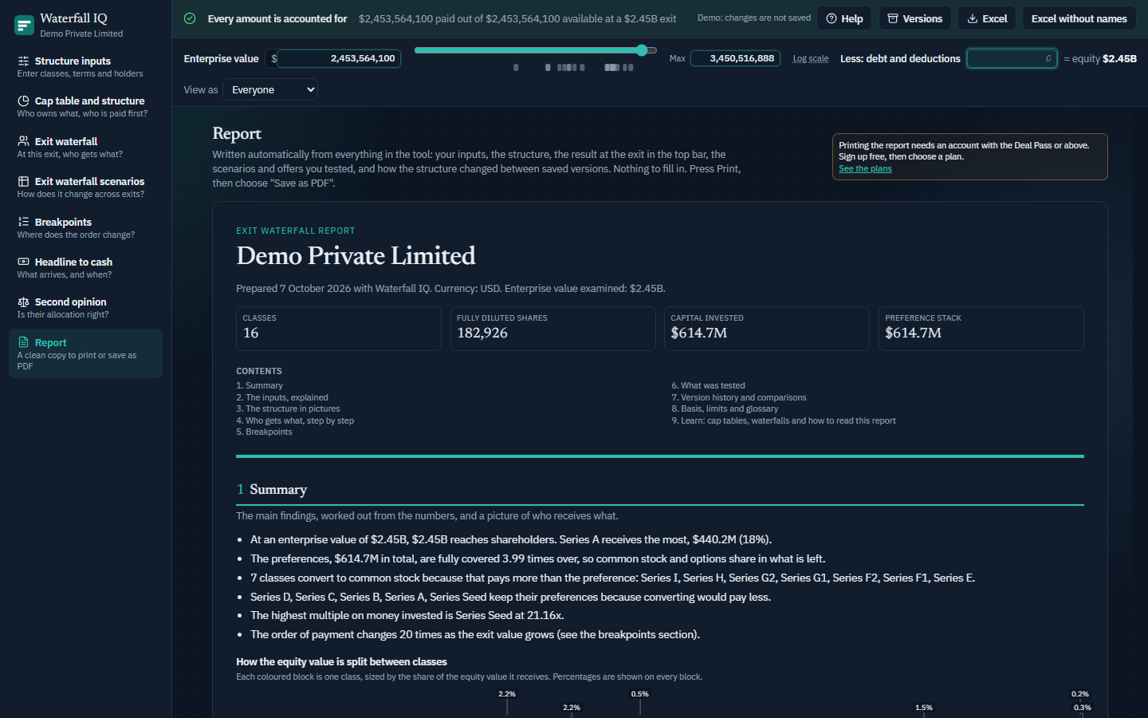This screenshot has height=718, width=1148.
Task: Go to the Report sidebar section
Action: (x=85, y=353)
